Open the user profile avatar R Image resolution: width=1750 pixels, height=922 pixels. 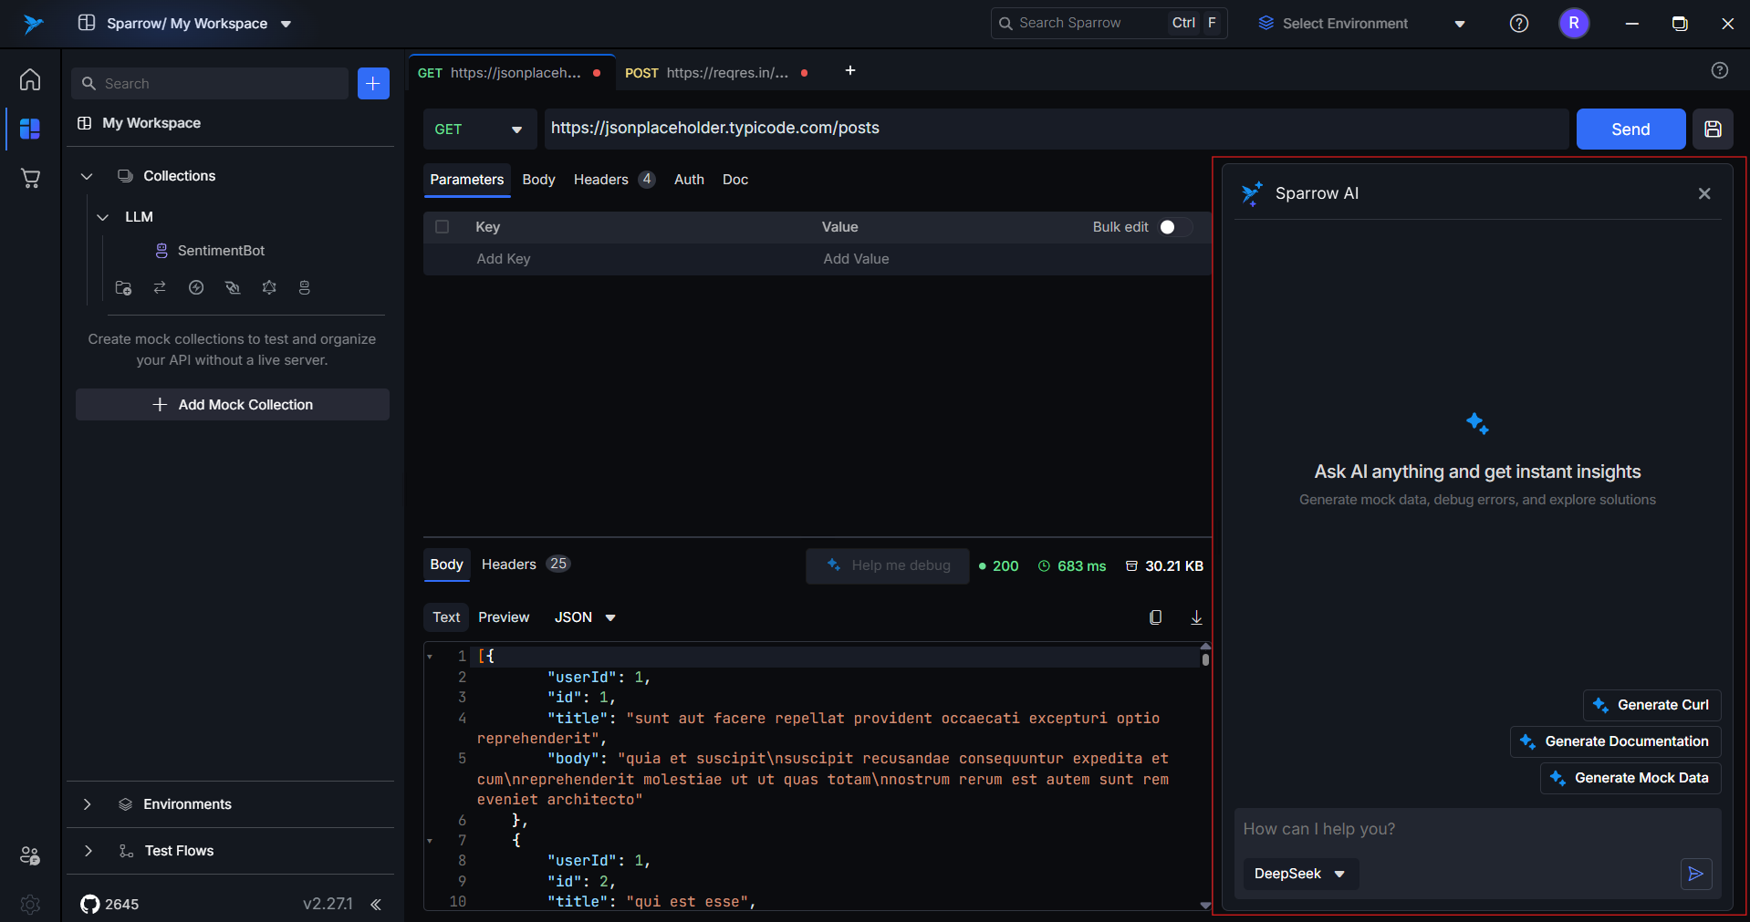click(x=1574, y=24)
